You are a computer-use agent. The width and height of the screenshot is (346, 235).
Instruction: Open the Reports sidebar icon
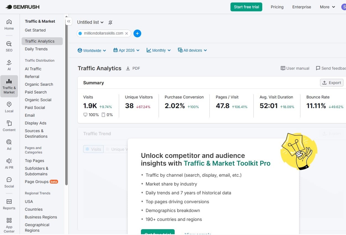point(9,204)
